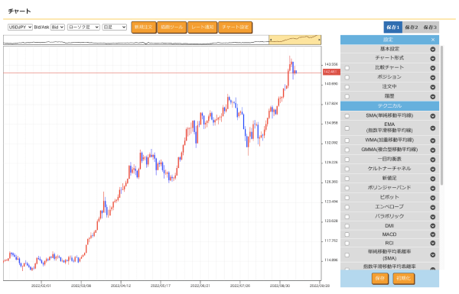
Task: Click the ピボット indicator label
Action: (389, 197)
